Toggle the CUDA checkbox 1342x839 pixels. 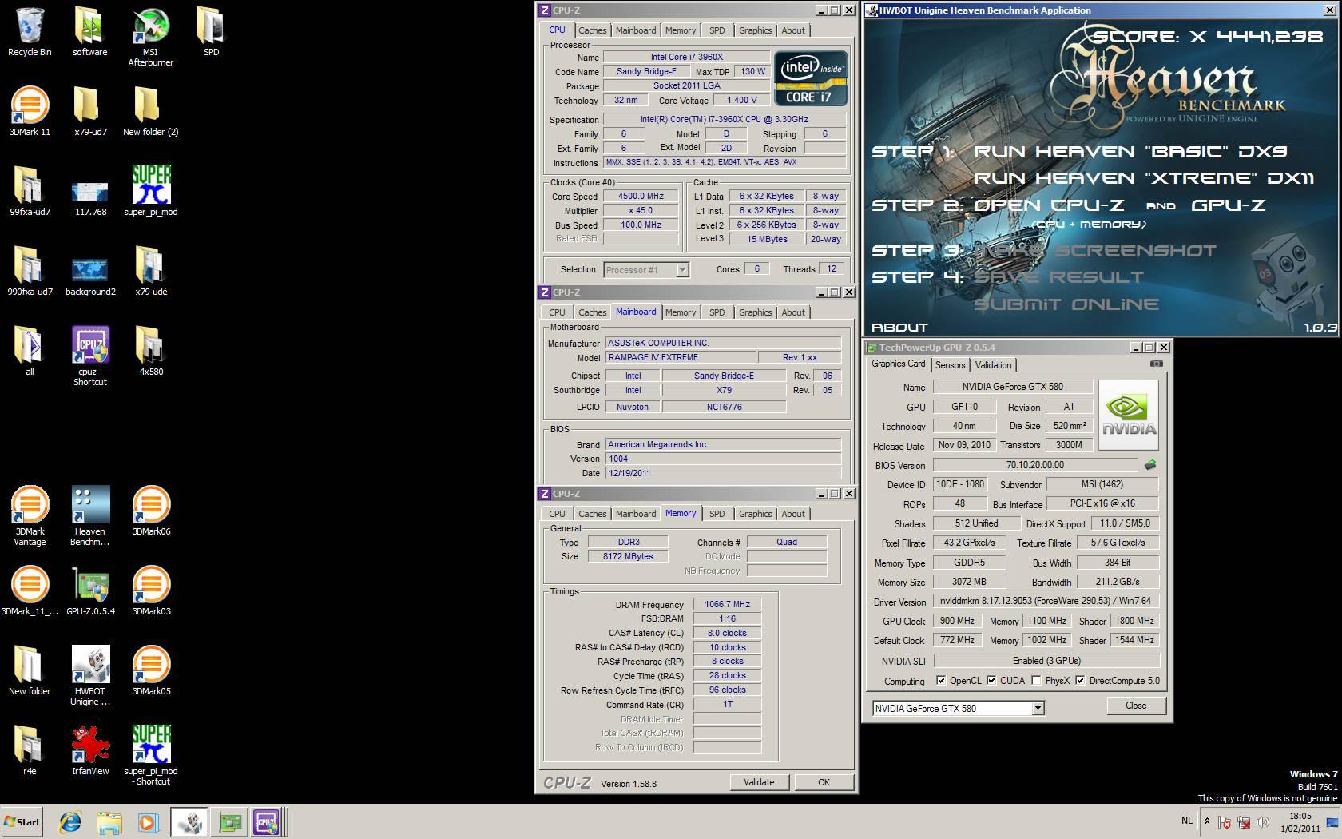[x=991, y=681]
